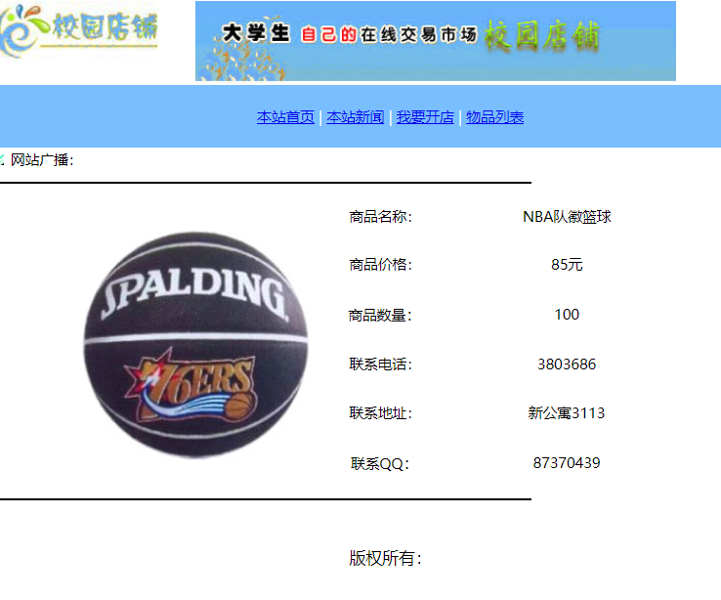Open the 我要开店 link
The width and height of the screenshot is (721, 600).
pyautogui.click(x=425, y=117)
